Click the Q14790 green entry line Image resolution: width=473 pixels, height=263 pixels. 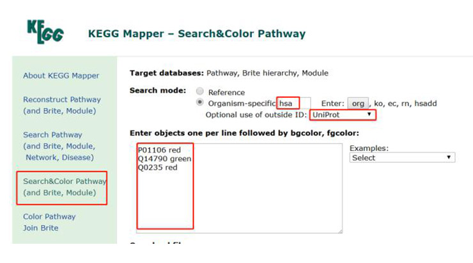tap(164, 159)
